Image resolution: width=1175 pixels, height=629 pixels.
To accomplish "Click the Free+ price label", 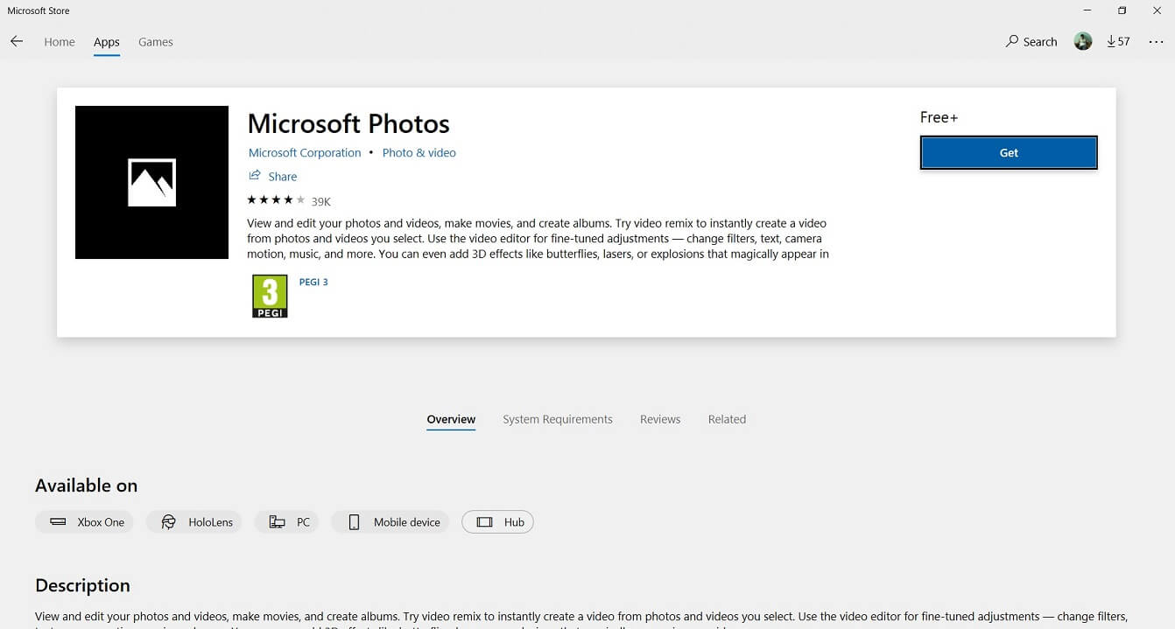I will click(939, 117).
